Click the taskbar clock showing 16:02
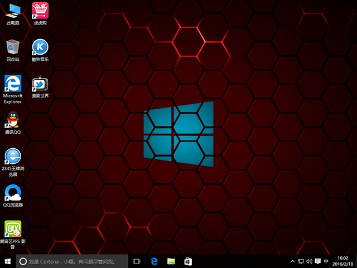Screen dimensions: 357x268 tap(342, 261)
